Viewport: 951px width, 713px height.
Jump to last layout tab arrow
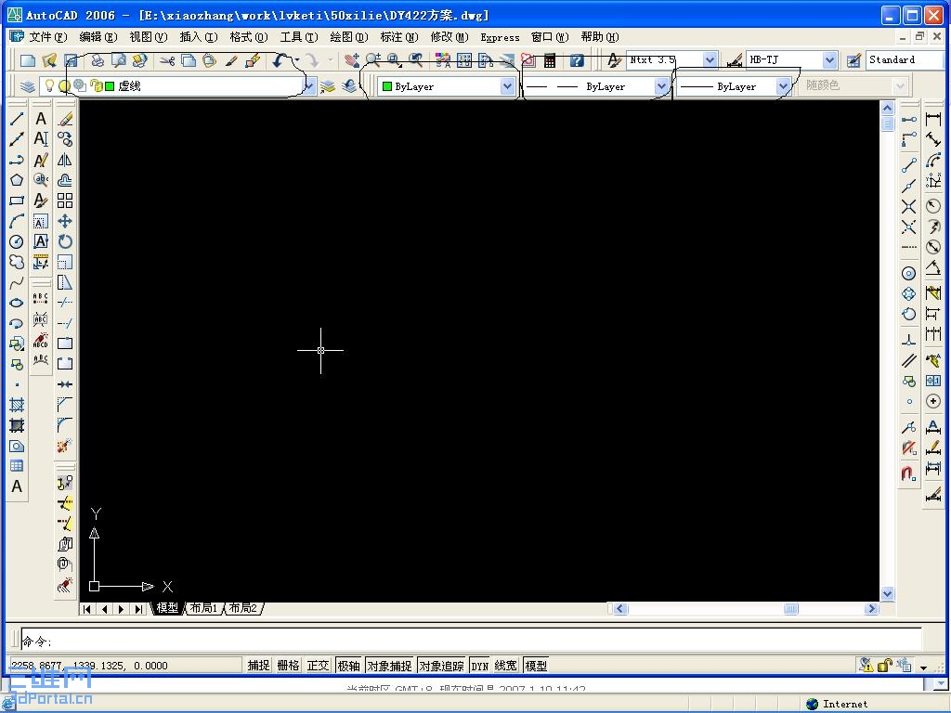pos(139,609)
